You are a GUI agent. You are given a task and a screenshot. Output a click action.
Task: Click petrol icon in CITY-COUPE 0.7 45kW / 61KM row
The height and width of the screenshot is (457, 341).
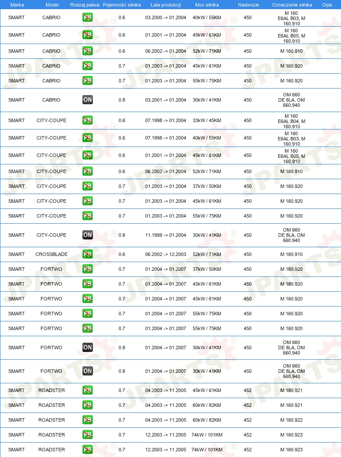(x=88, y=201)
